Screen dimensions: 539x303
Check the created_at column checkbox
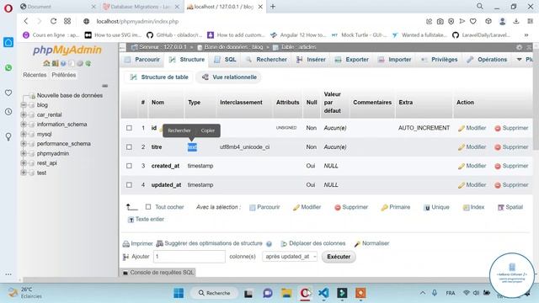[x=129, y=166]
